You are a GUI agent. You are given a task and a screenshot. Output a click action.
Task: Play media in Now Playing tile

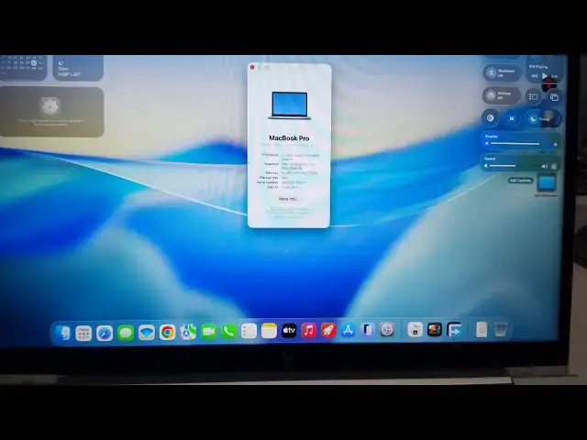[x=545, y=76]
